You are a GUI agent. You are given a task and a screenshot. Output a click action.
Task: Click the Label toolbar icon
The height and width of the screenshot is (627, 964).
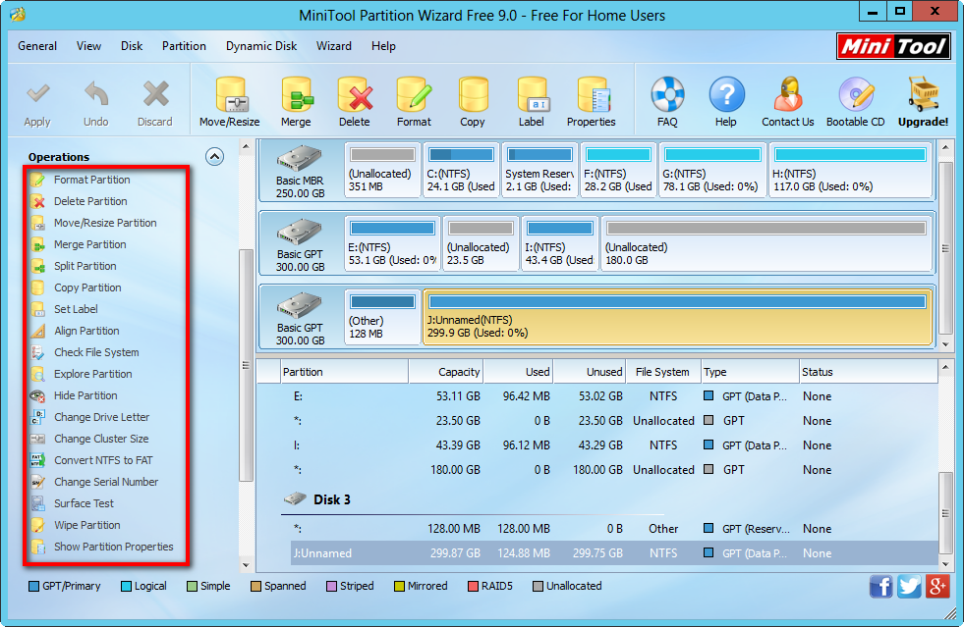coord(532,94)
